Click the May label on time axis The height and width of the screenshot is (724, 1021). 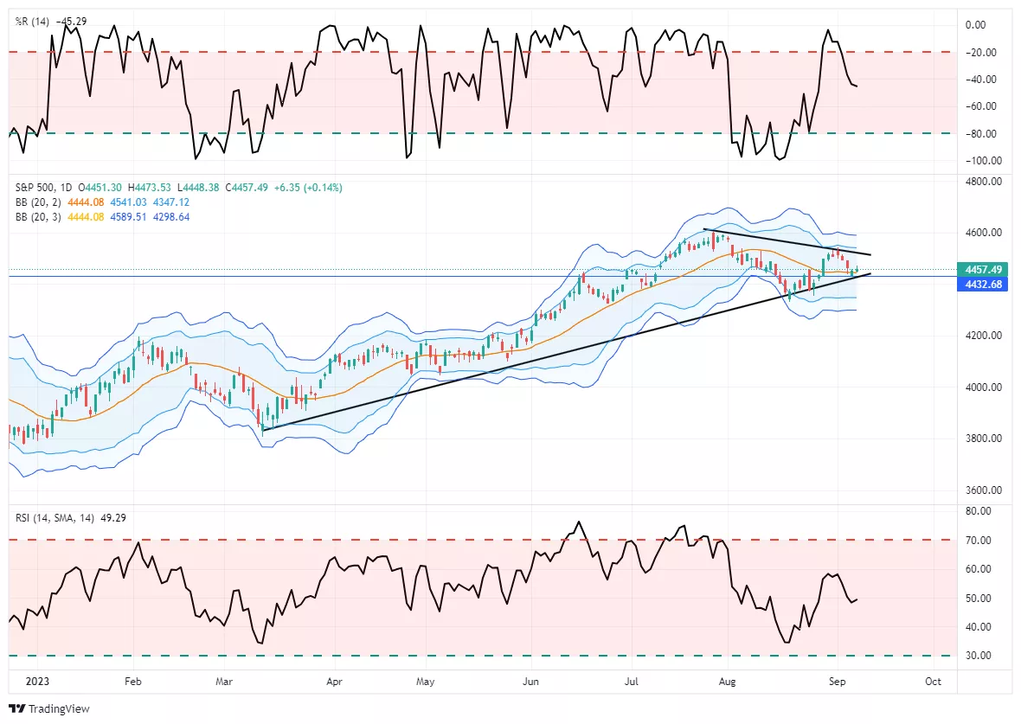[x=425, y=681]
